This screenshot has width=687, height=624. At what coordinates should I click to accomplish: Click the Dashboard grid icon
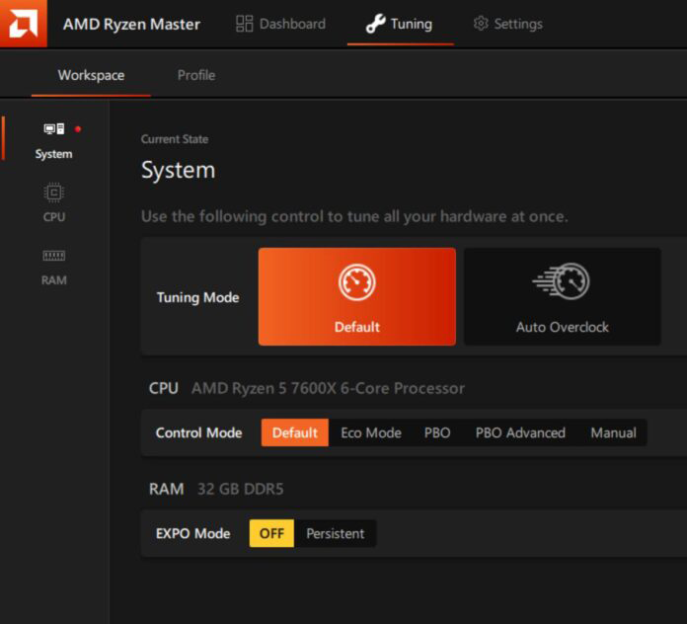point(244,24)
